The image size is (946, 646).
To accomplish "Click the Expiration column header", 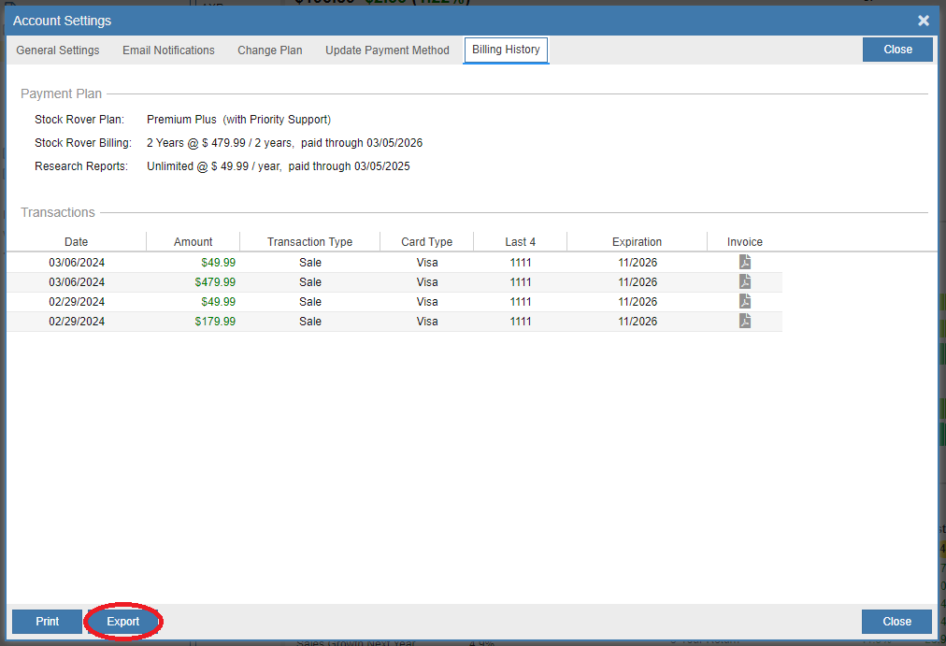I will coord(637,241).
